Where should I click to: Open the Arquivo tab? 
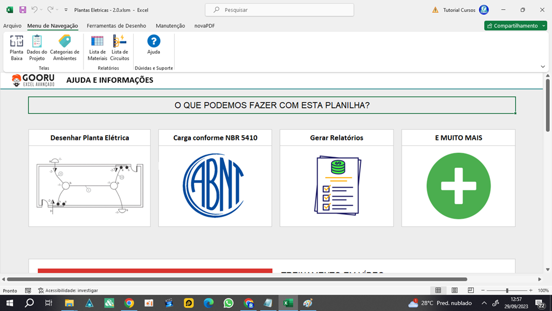click(12, 26)
